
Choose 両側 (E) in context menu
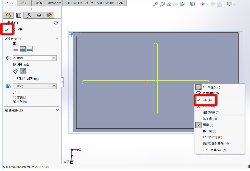pyautogui.click(x=219, y=125)
